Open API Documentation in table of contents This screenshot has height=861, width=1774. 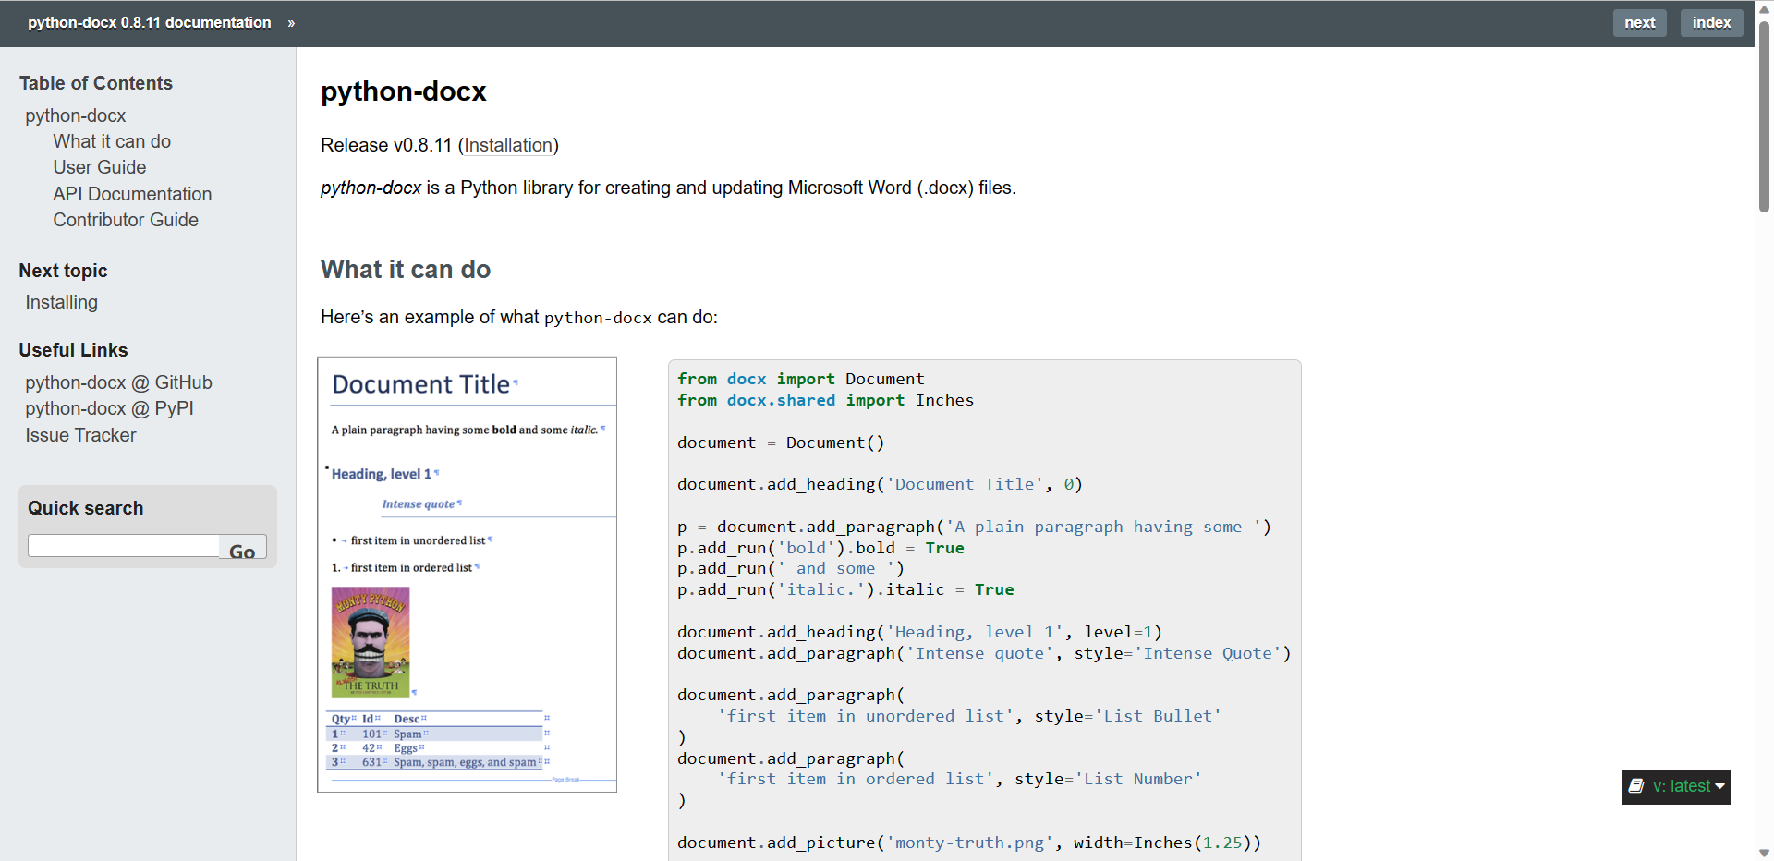click(x=132, y=194)
